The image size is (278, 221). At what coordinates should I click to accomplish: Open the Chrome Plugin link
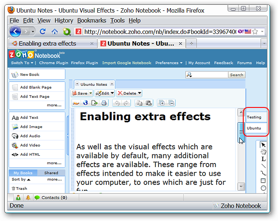pos(53,63)
